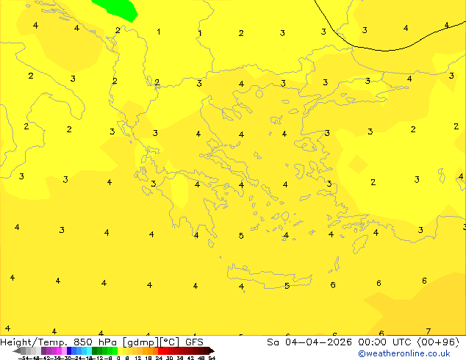Pick the bright red swatch at legend value 24

point(161,350)
